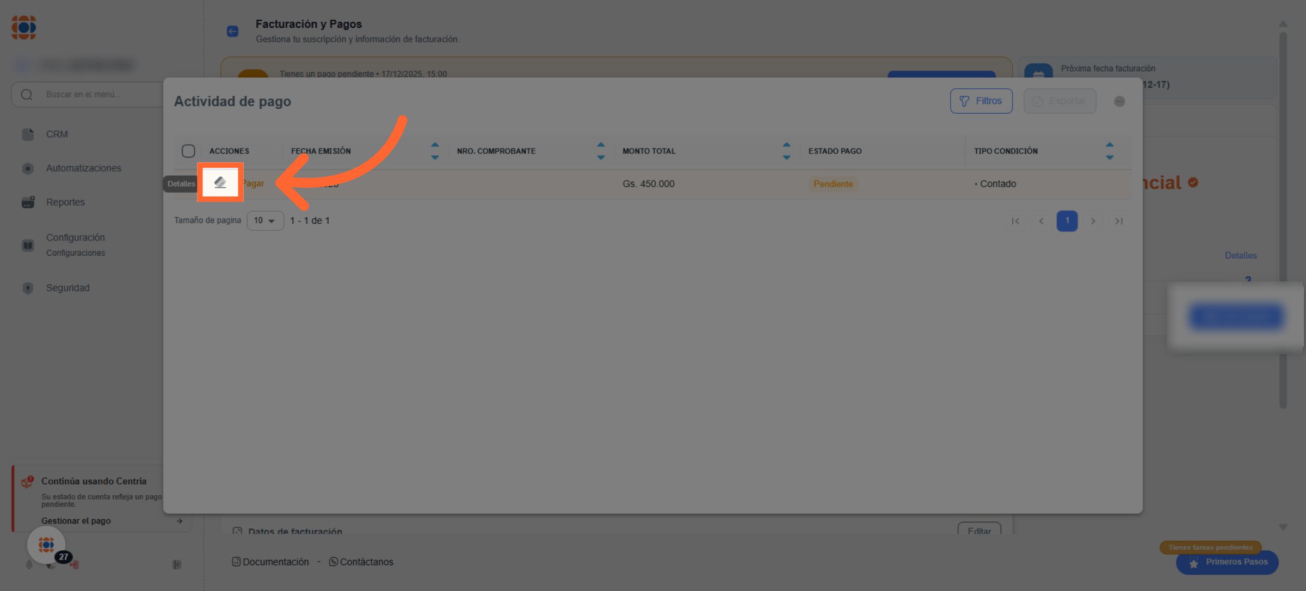Click the back arrow beside Facturación y Pagos

point(232,31)
